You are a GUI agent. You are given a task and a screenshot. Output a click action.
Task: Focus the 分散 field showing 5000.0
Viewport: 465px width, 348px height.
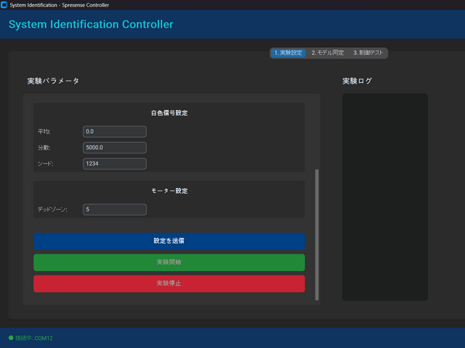coord(115,148)
